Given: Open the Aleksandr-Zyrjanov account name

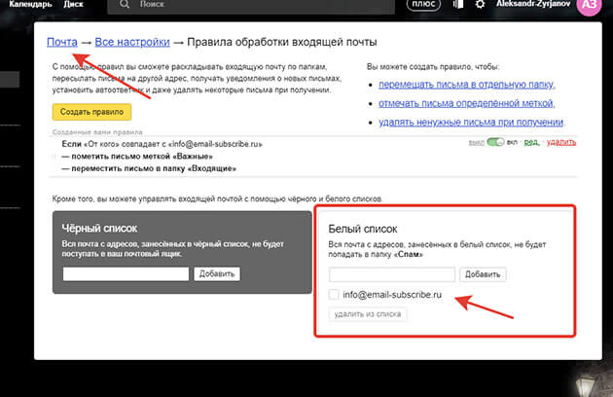Looking at the screenshot, I should 533,4.
